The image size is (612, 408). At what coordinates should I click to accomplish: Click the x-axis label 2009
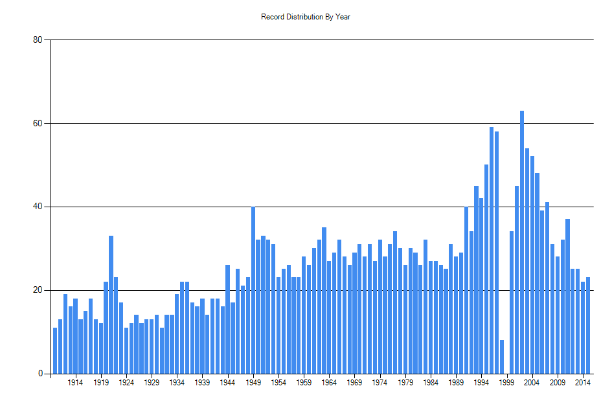pos(558,383)
